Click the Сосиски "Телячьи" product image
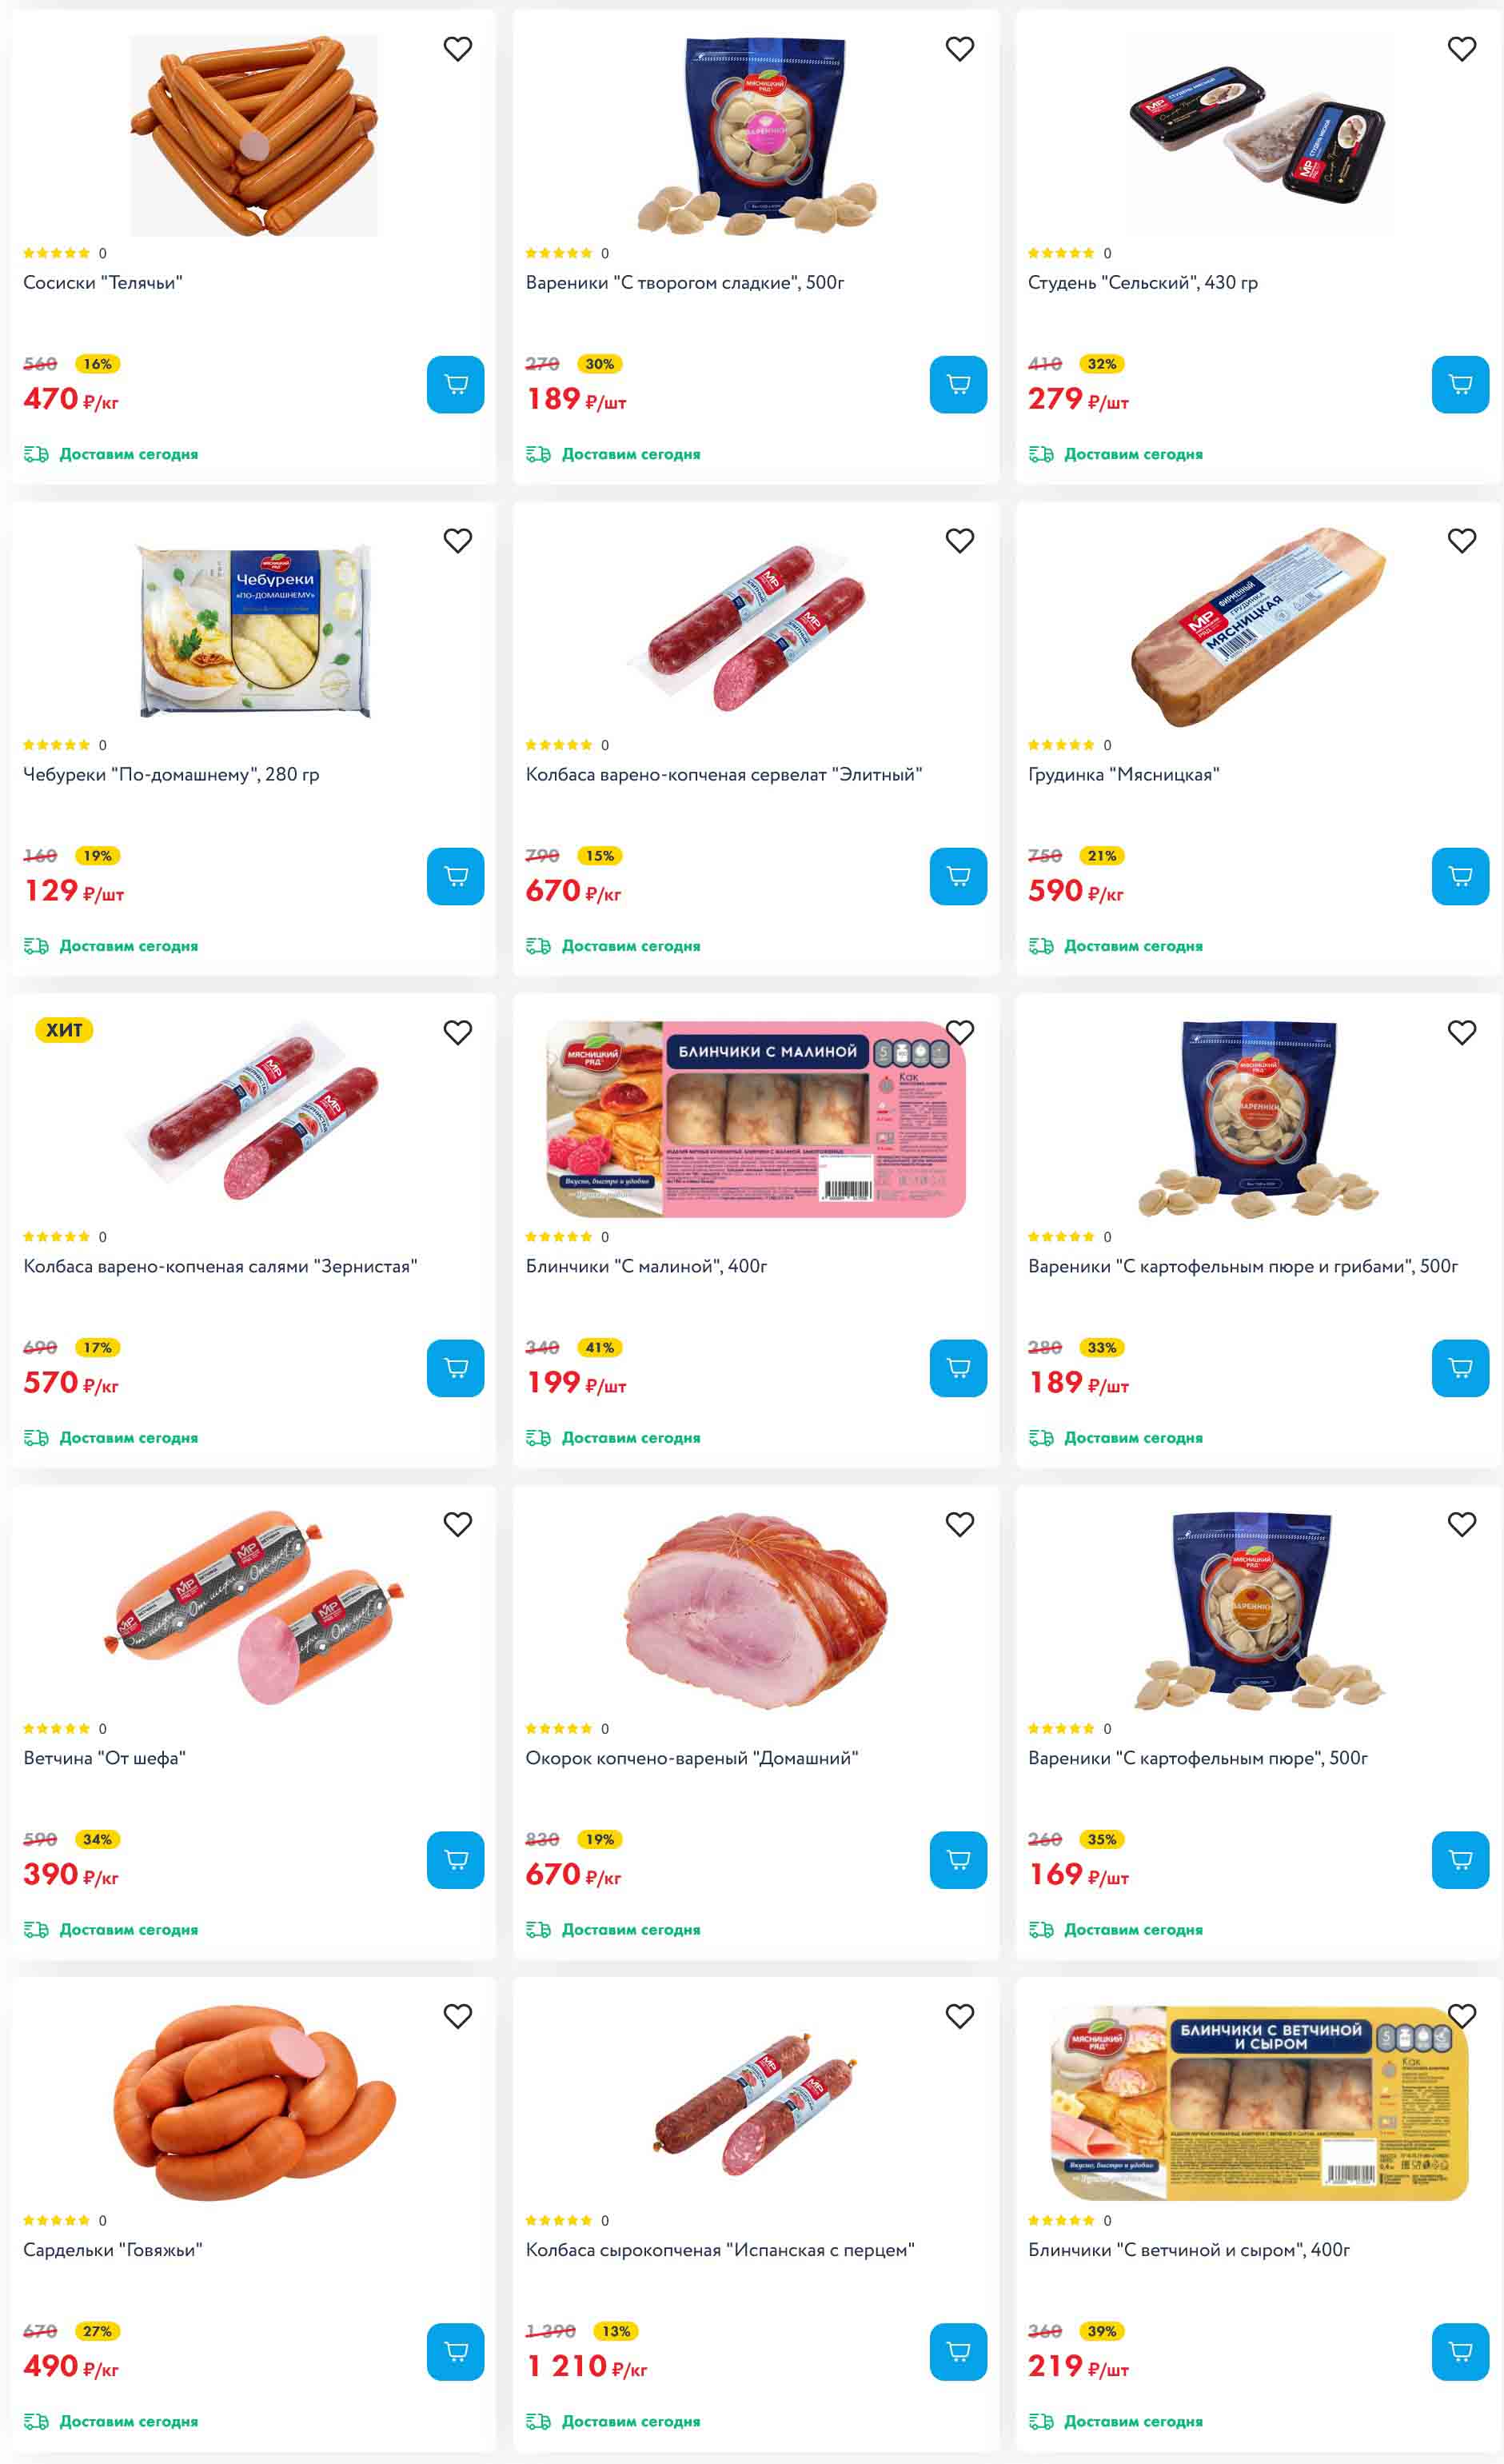The width and height of the screenshot is (1504, 2464). 254,135
